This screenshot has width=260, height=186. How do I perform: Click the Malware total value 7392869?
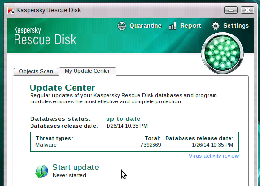151,145
